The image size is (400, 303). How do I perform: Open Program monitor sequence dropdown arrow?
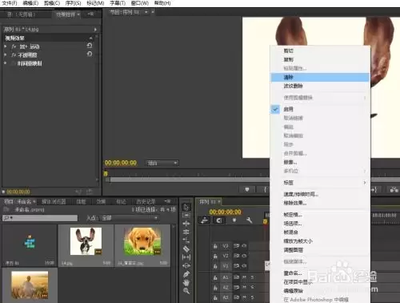click(x=146, y=12)
